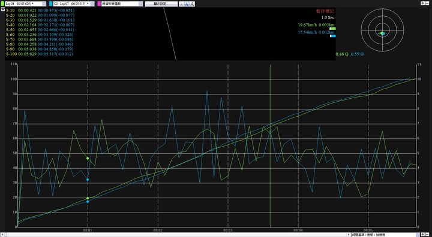Click the red temporary marker label
The height and width of the screenshot is (237, 432).
tap(325, 11)
